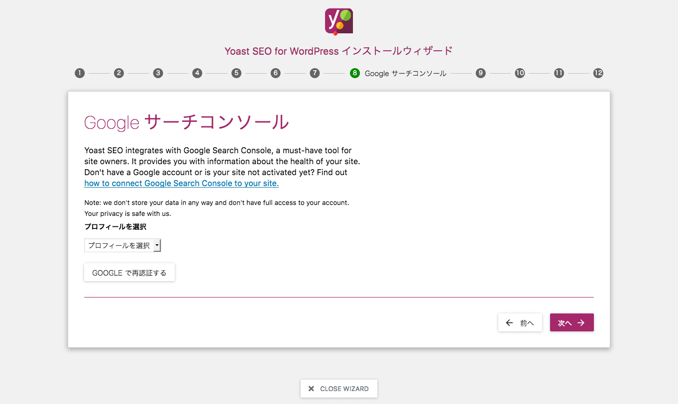The image size is (678, 404).
Task: Click the Google サーチコンソール step label
Action: coord(406,73)
